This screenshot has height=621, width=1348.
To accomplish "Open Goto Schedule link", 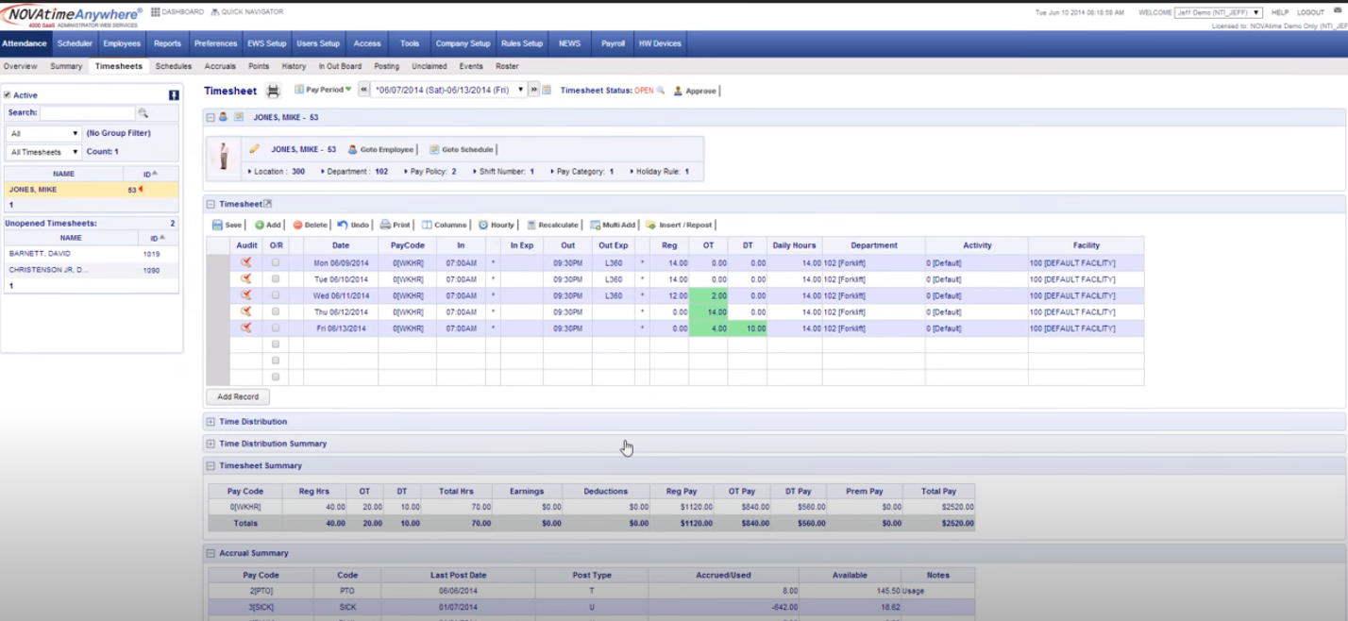I will tap(461, 149).
